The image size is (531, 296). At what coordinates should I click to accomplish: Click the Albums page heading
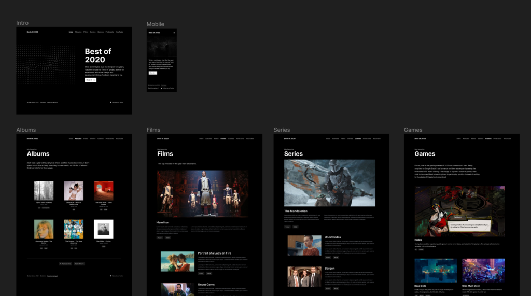coord(38,154)
